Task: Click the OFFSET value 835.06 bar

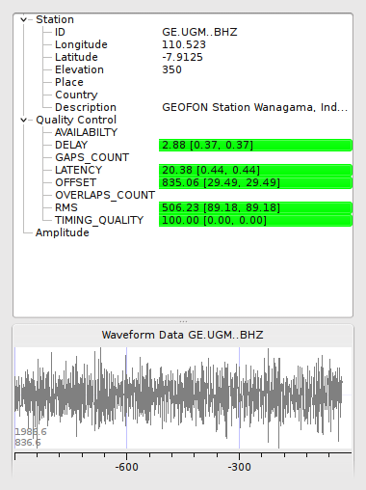Action: click(255, 182)
